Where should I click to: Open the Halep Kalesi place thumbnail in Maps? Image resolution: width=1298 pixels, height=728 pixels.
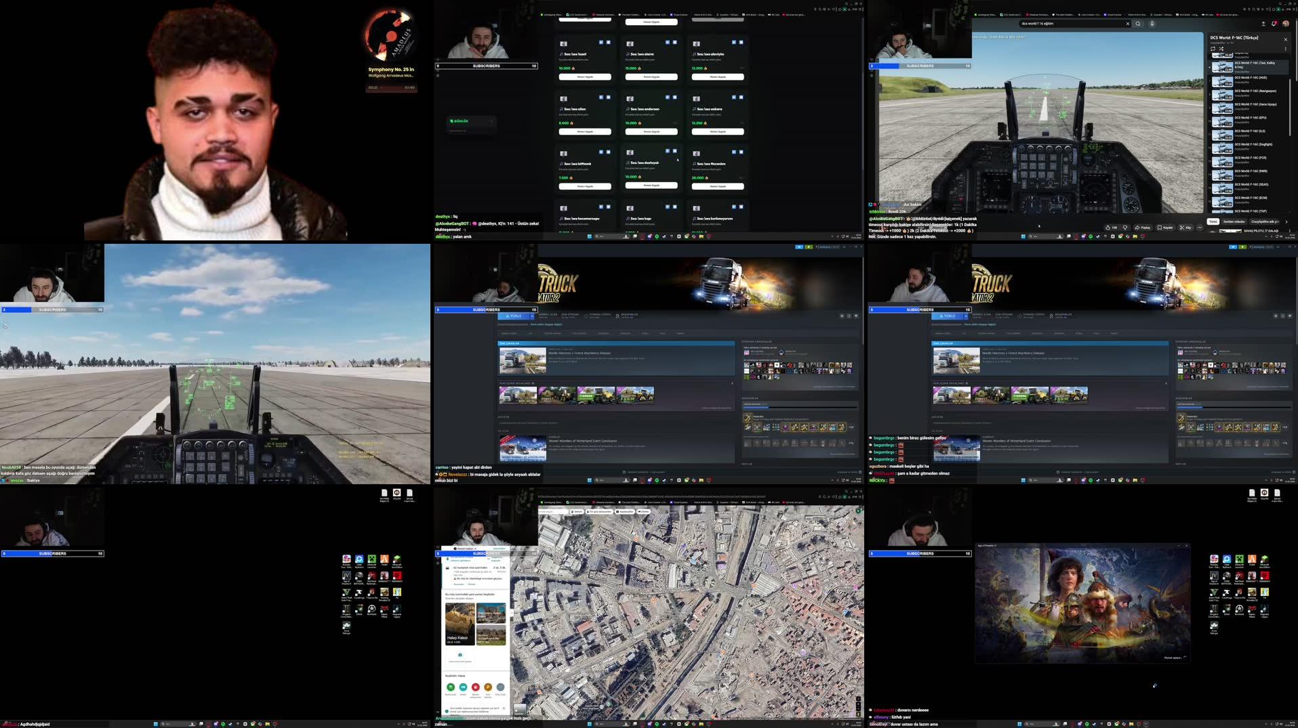pyautogui.click(x=461, y=623)
